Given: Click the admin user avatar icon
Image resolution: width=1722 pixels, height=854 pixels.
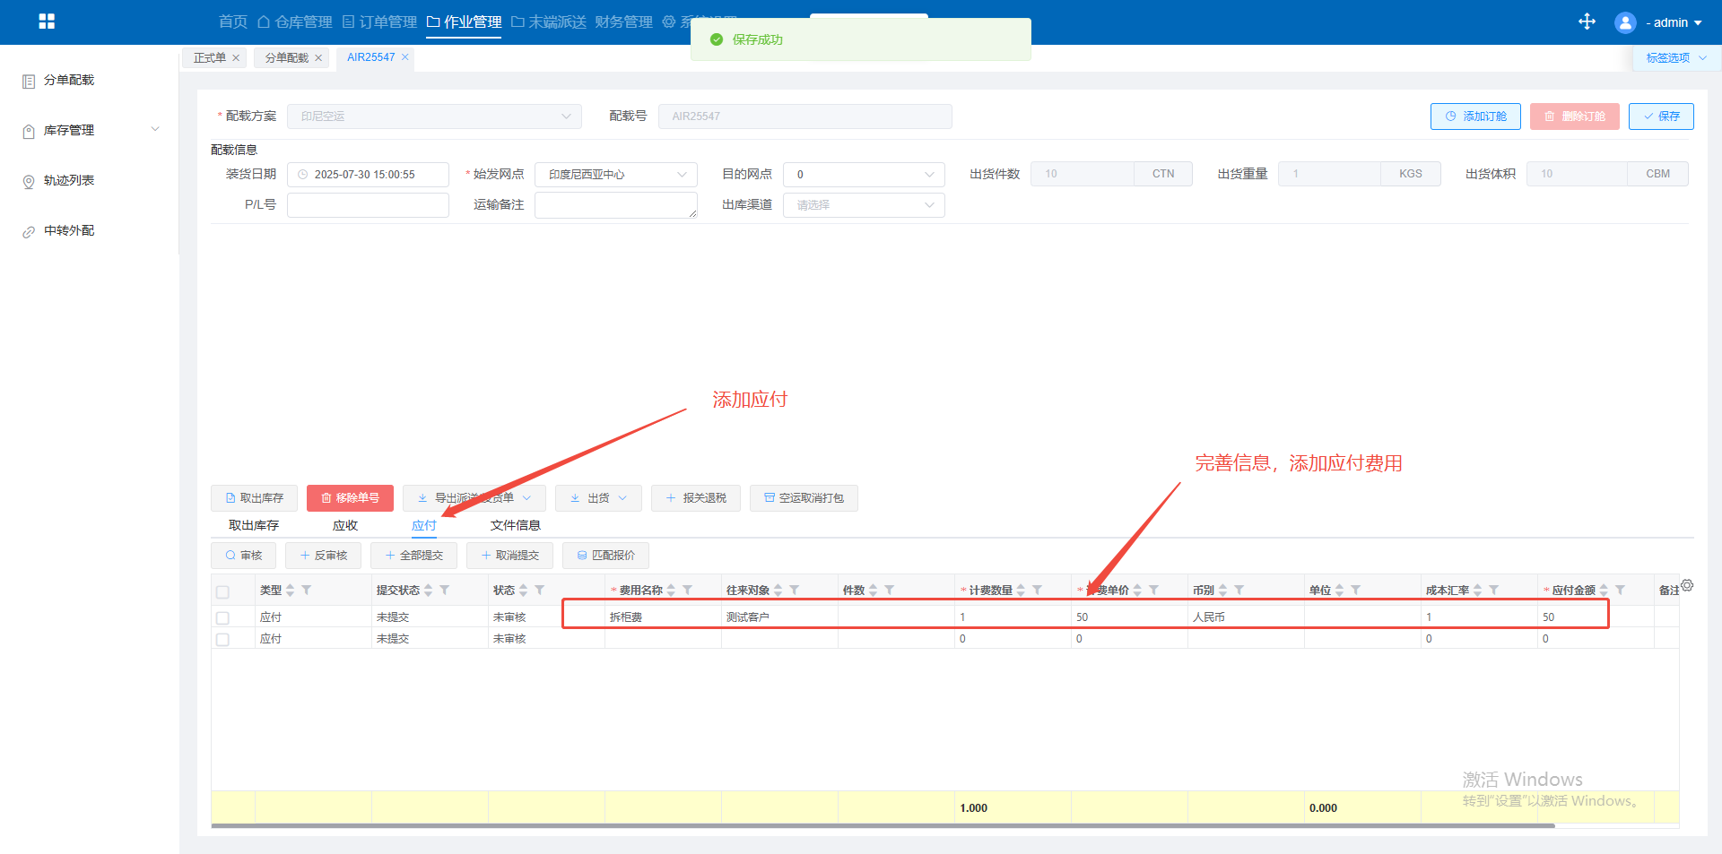Looking at the screenshot, I should tap(1624, 22).
